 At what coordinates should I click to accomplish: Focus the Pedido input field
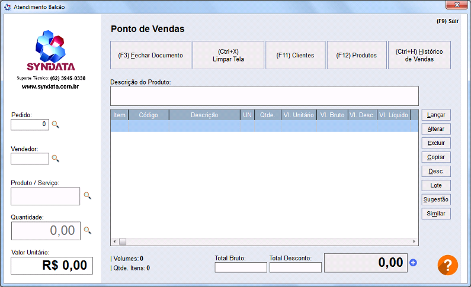tap(30, 124)
